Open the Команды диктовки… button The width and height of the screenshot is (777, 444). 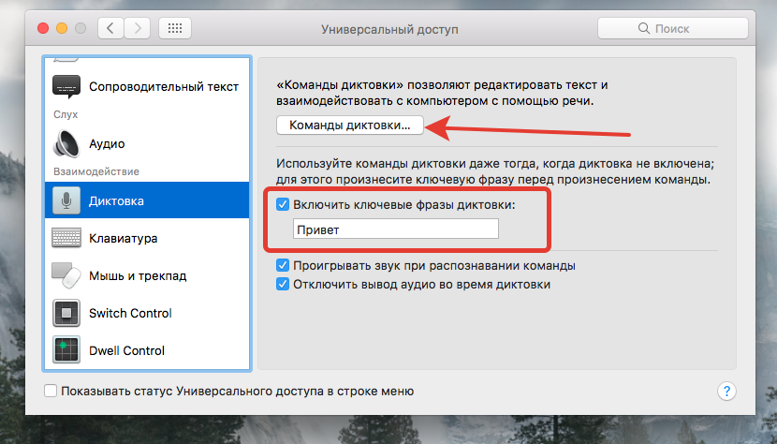(x=350, y=125)
